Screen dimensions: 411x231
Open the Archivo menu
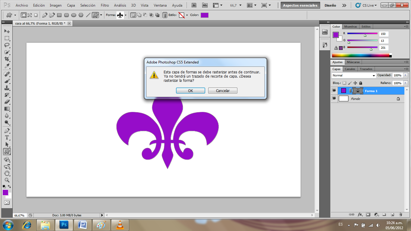point(22,5)
